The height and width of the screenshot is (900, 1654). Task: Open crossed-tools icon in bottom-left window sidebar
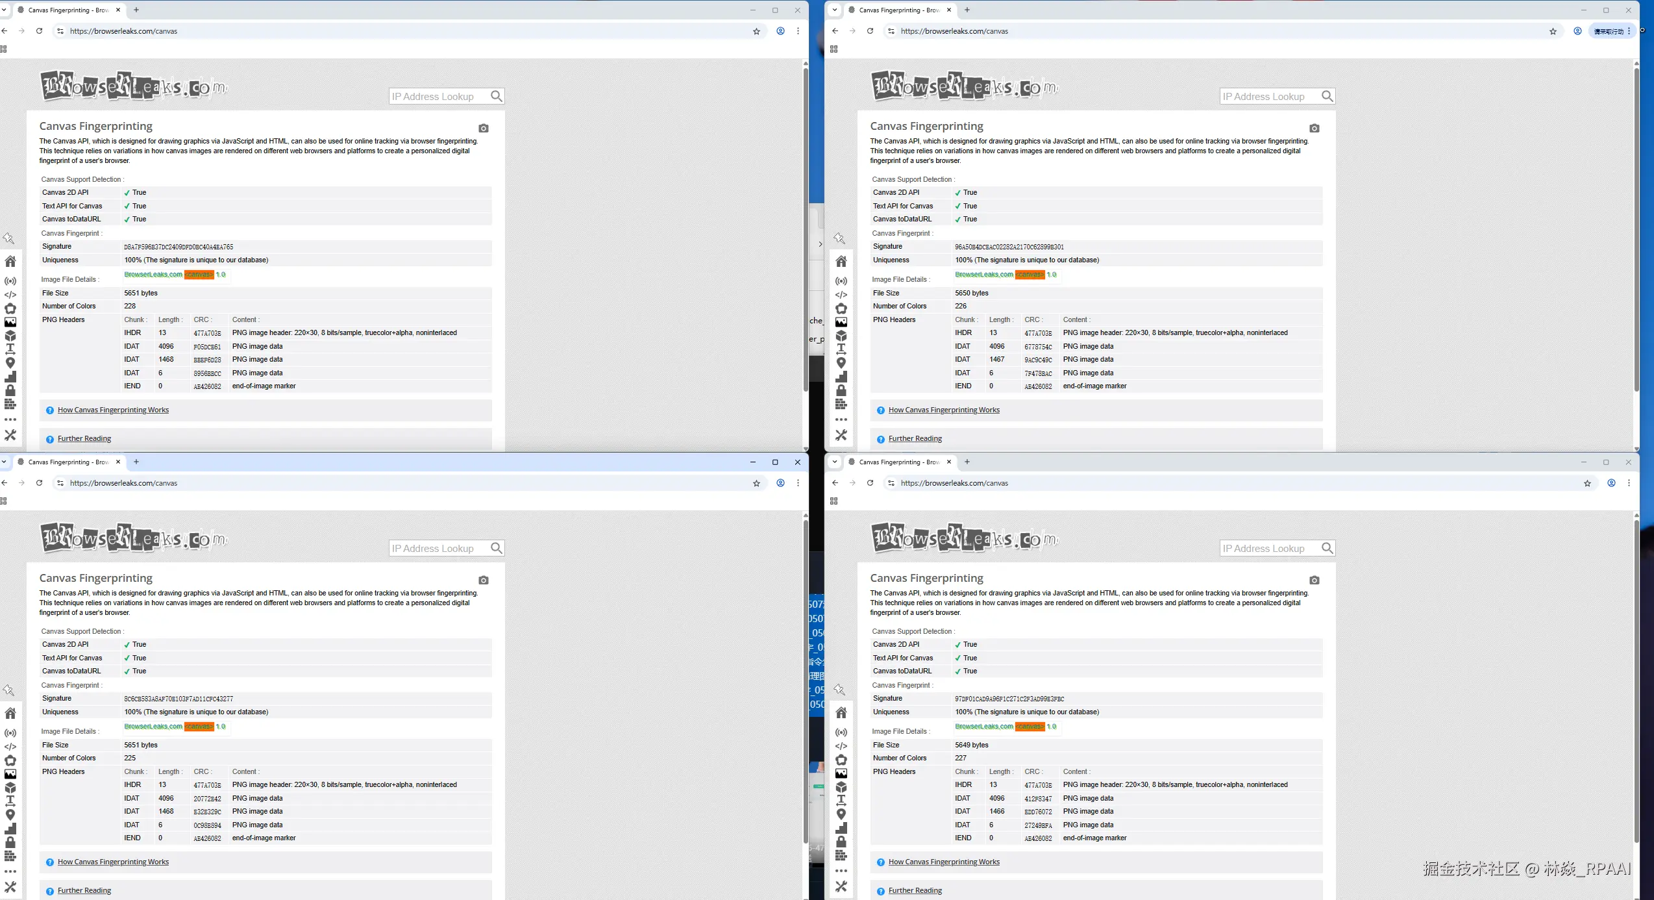(x=10, y=886)
